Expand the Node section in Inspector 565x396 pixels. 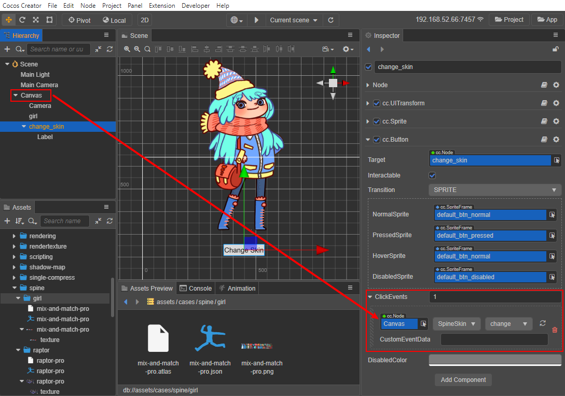click(368, 85)
